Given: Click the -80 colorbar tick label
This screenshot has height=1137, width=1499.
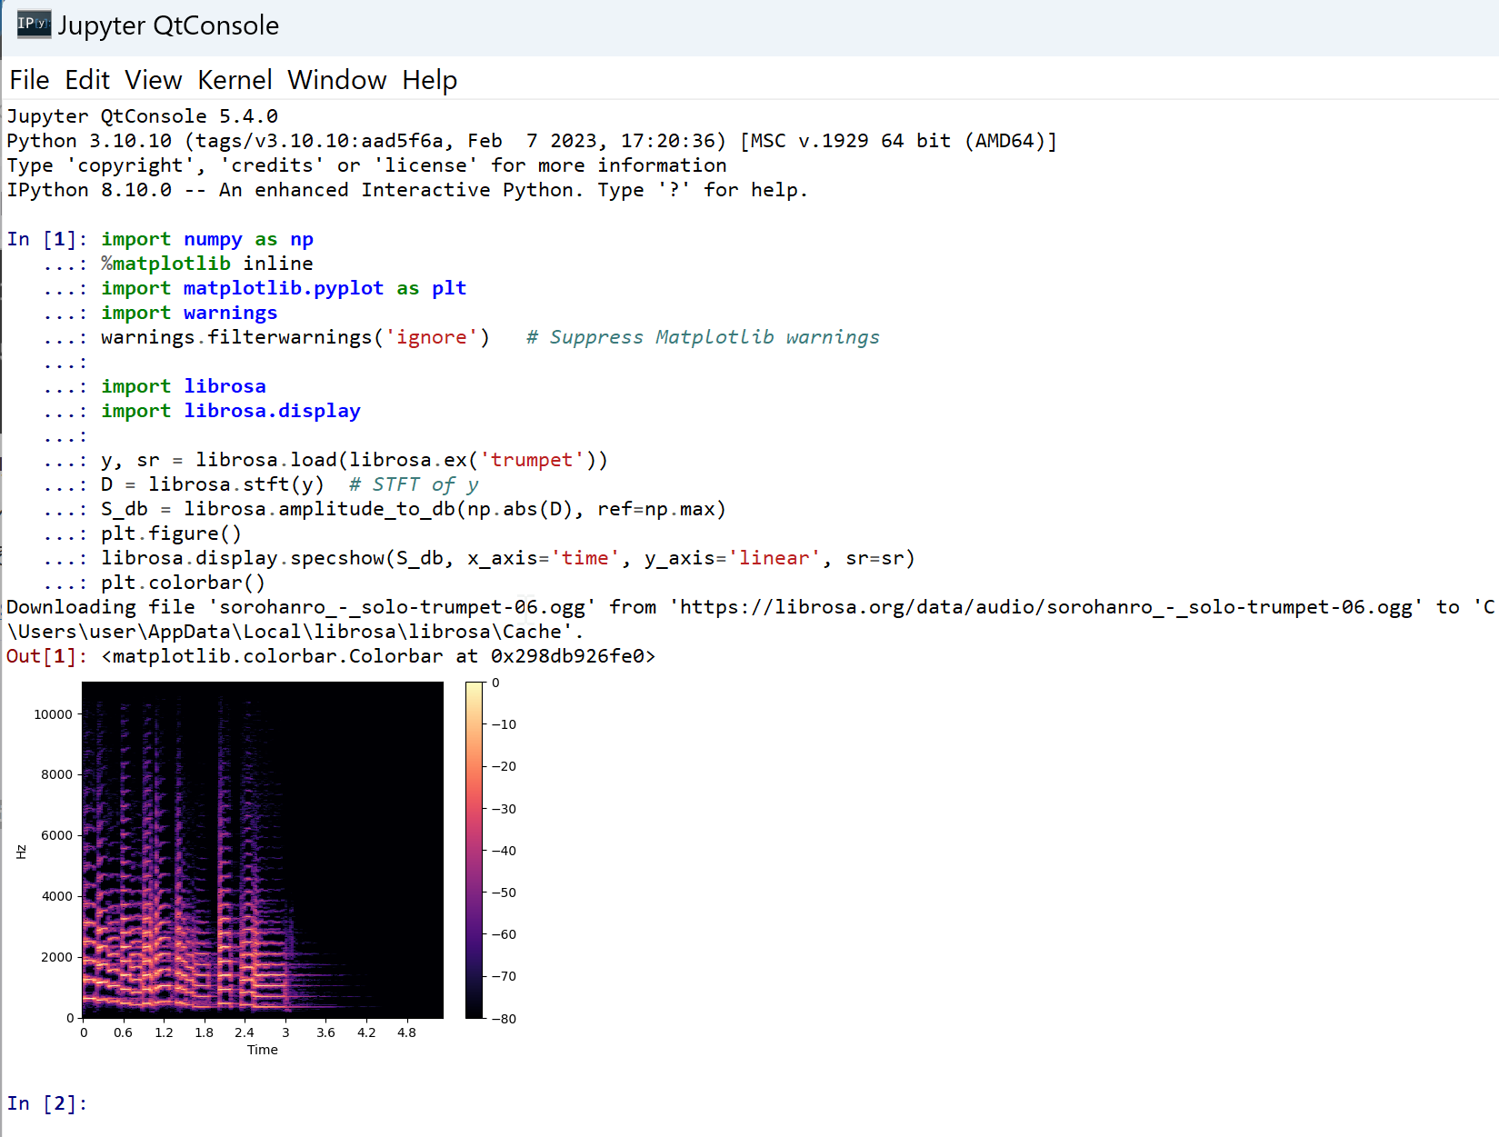Looking at the screenshot, I should 505,1019.
